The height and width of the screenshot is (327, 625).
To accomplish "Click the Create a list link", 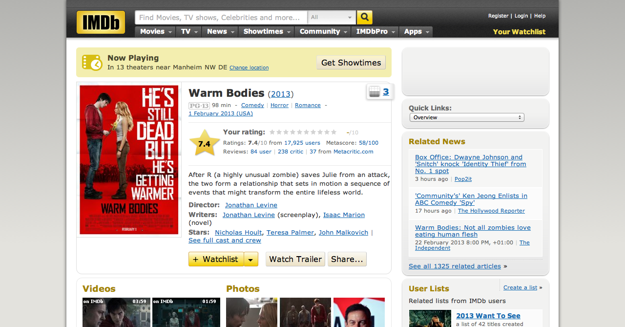I will pyautogui.click(x=520, y=287).
